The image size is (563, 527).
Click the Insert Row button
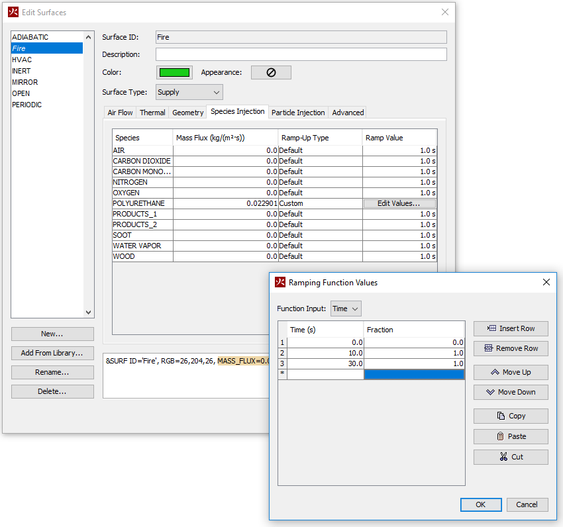(x=511, y=328)
